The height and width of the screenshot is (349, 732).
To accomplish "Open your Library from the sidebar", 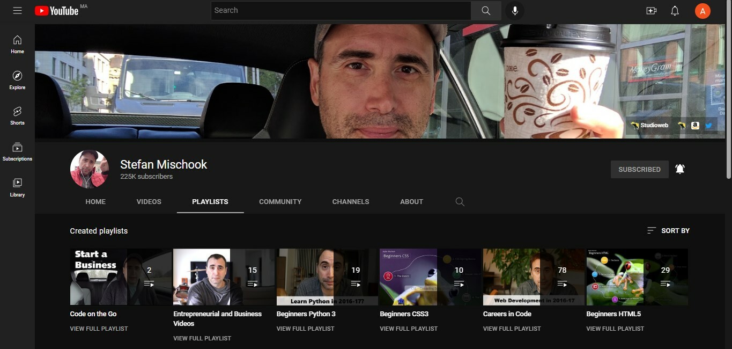I will tap(17, 187).
